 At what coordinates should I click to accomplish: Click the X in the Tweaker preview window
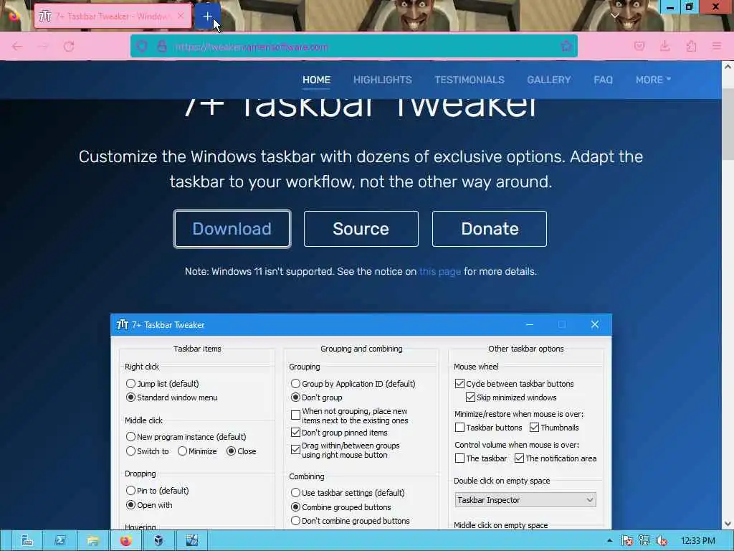click(x=594, y=324)
